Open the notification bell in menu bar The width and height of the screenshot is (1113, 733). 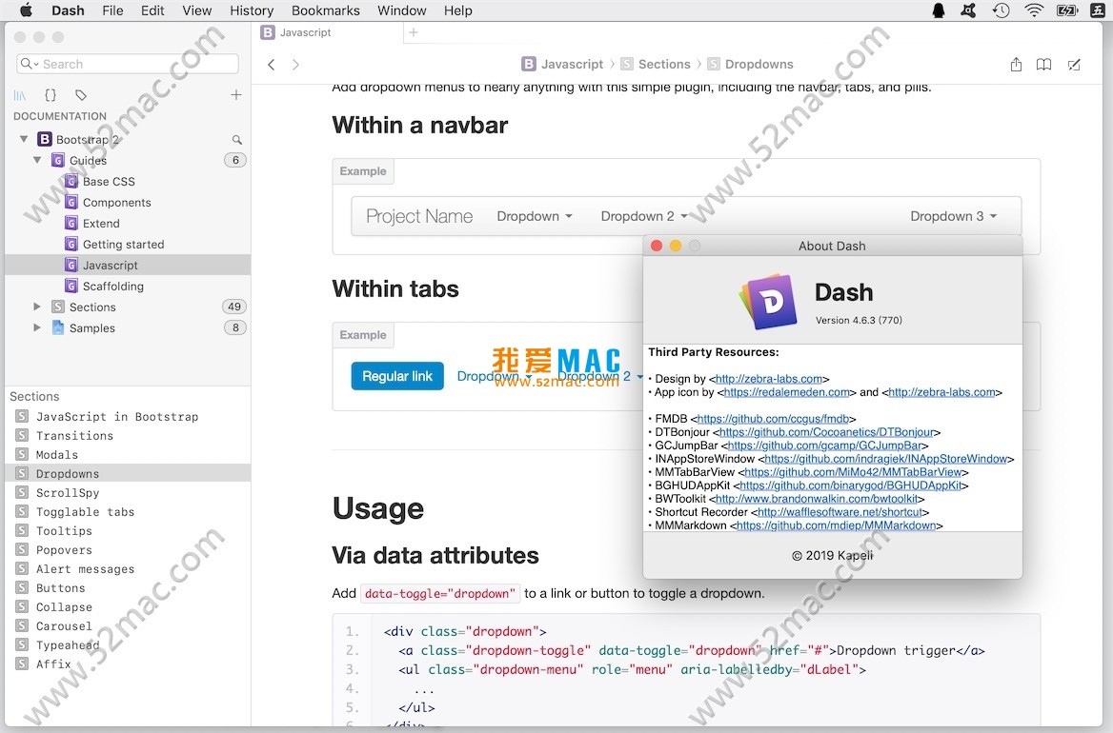click(939, 10)
